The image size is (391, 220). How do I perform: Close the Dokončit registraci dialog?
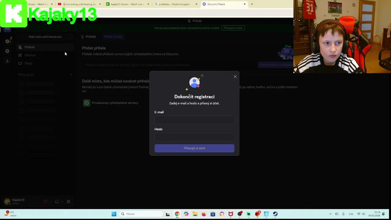pyautogui.click(x=235, y=77)
